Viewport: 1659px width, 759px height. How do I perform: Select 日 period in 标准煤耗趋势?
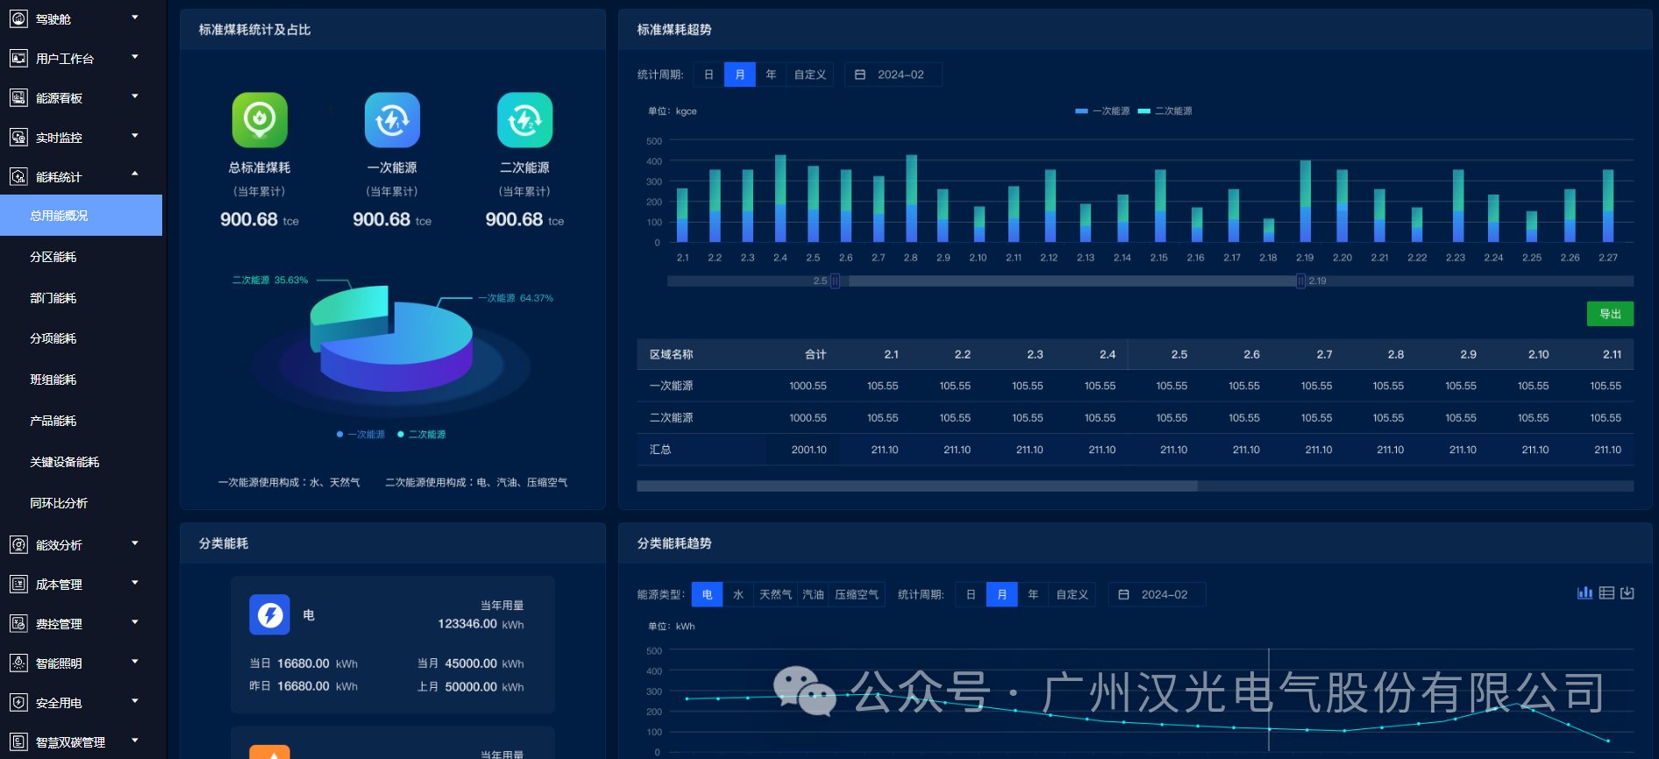(708, 74)
